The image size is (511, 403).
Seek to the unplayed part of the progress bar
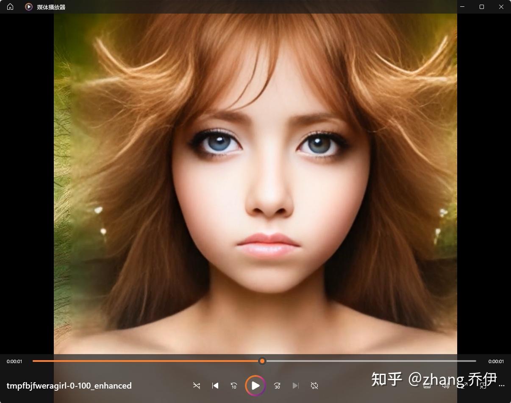pos(371,361)
